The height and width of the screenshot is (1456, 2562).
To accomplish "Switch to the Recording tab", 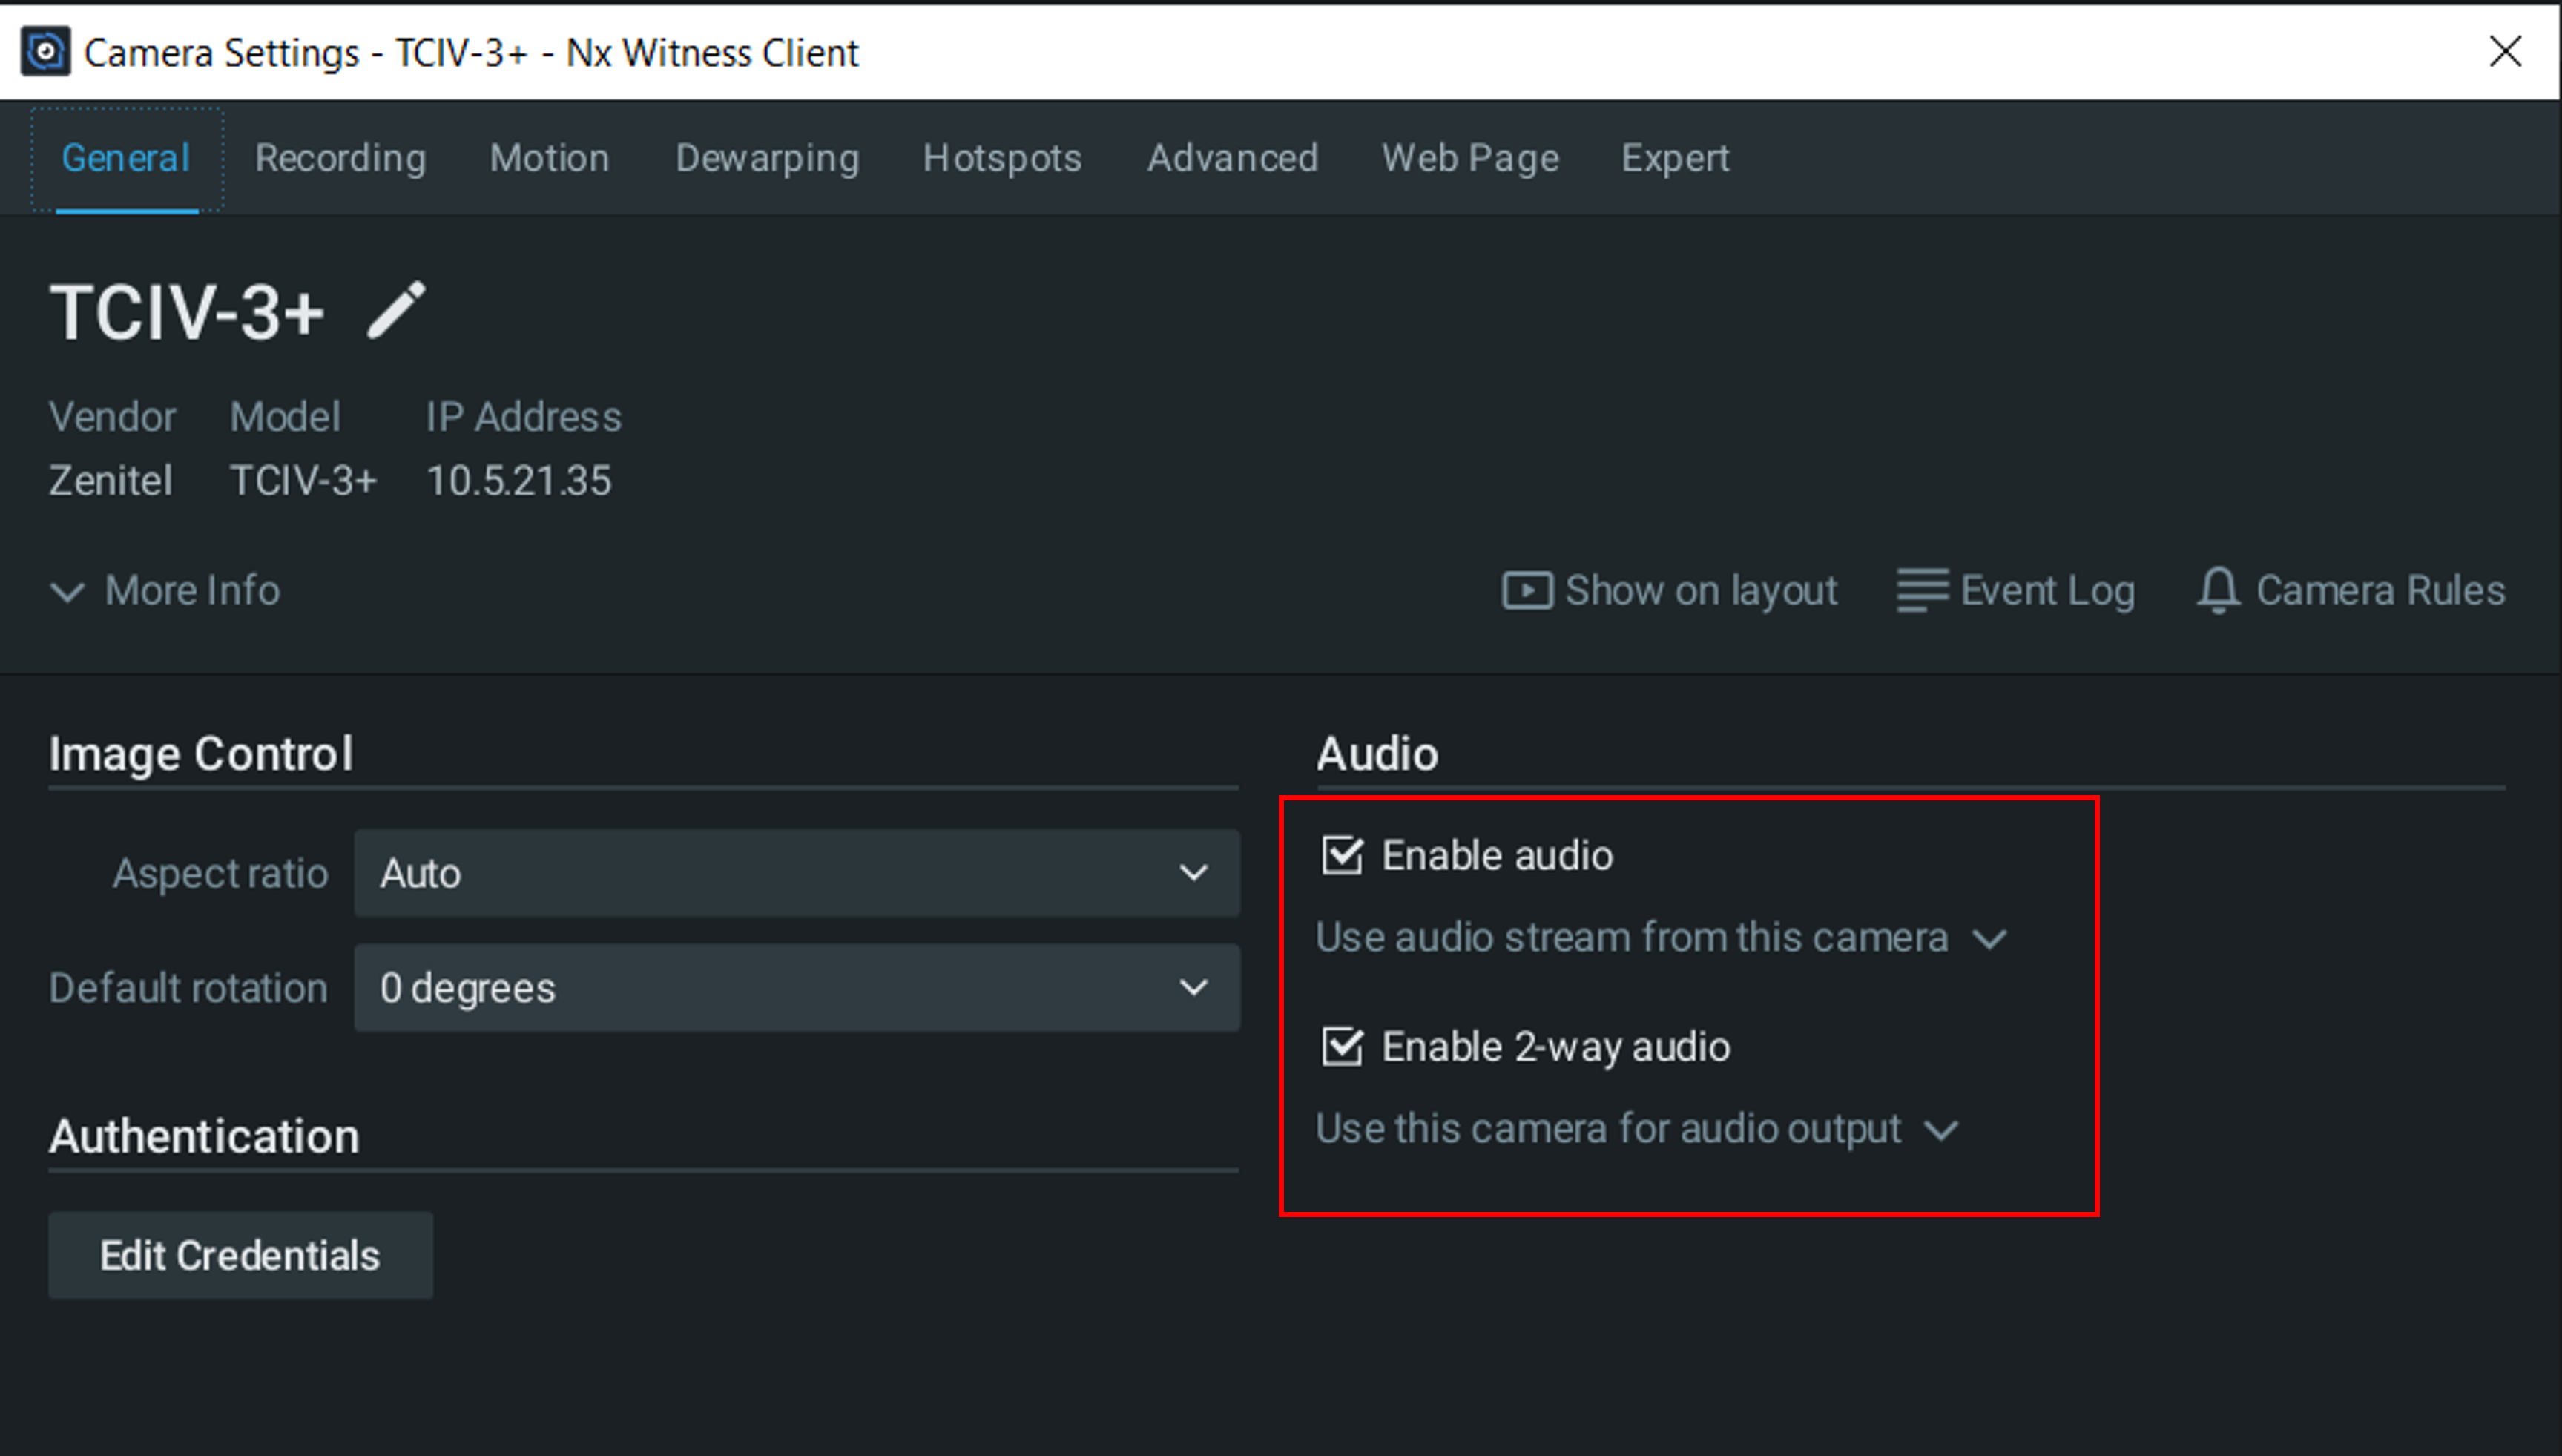I will tap(340, 158).
